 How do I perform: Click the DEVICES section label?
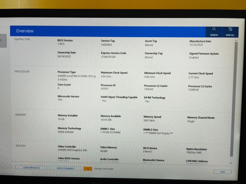(x=21, y=146)
